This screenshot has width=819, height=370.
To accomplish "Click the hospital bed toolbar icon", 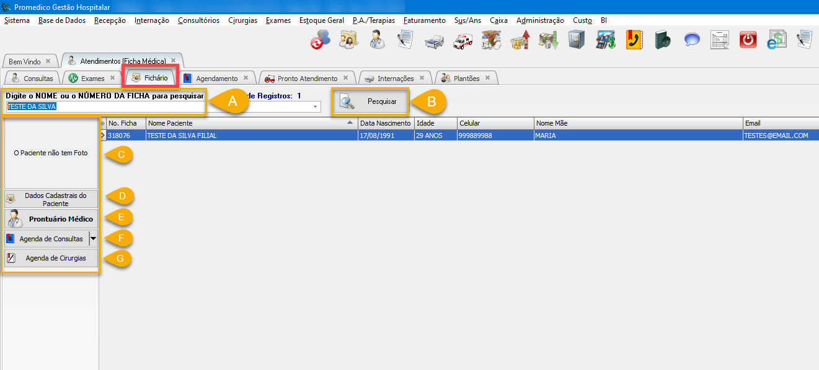I will (434, 41).
